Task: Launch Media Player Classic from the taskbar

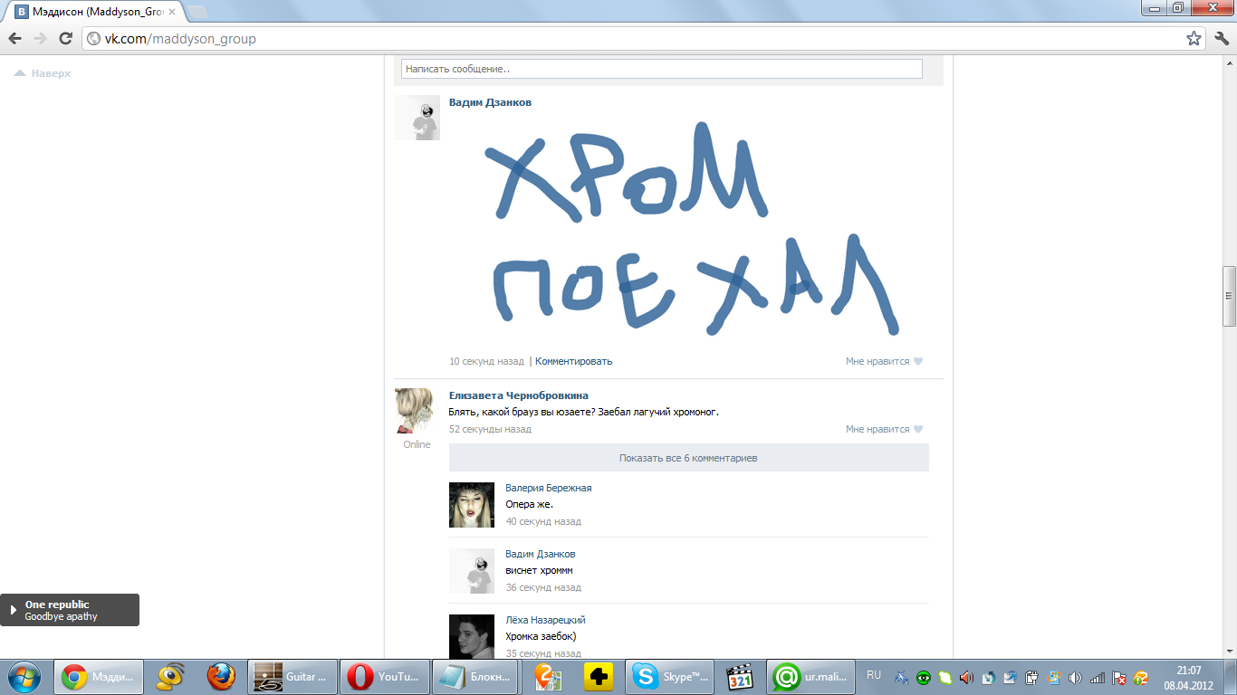Action: point(741,676)
